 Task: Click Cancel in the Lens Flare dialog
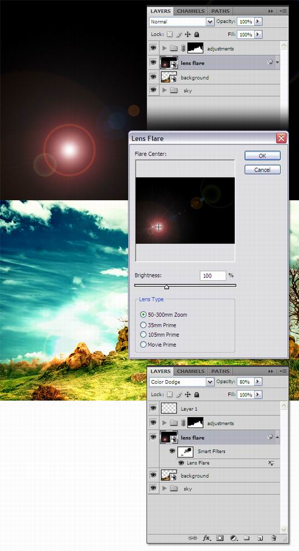[x=262, y=170]
